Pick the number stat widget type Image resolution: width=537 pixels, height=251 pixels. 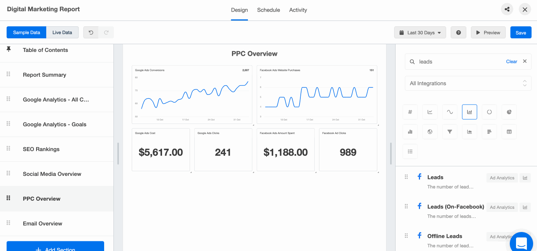coord(410,112)
